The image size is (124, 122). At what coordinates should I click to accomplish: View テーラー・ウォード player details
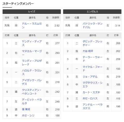click(92, 59)
